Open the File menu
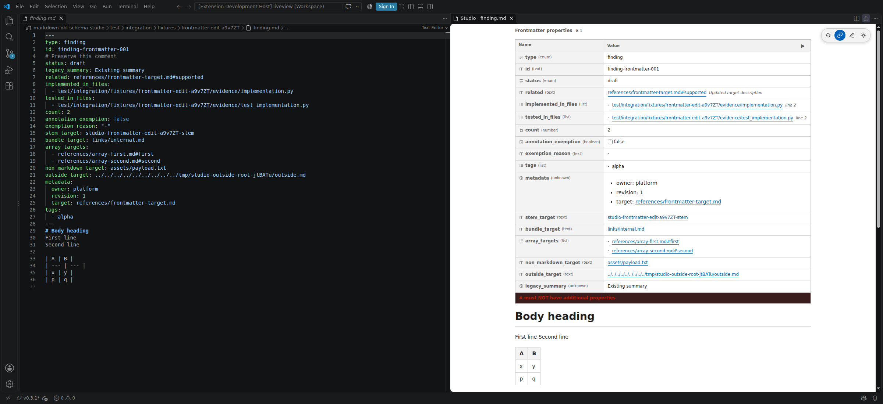This screenshot has width=883, height=404. [x=20, y=7]
